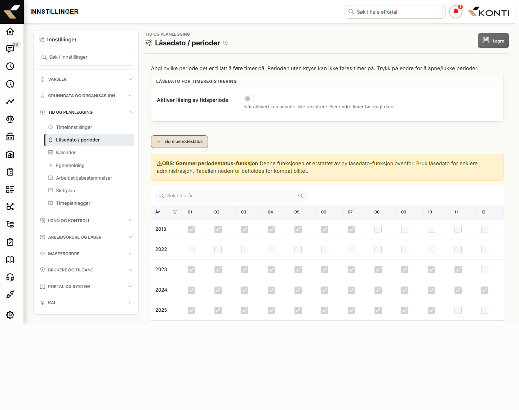Check month 08 checkbox for 2013

(x=378, y=229)
